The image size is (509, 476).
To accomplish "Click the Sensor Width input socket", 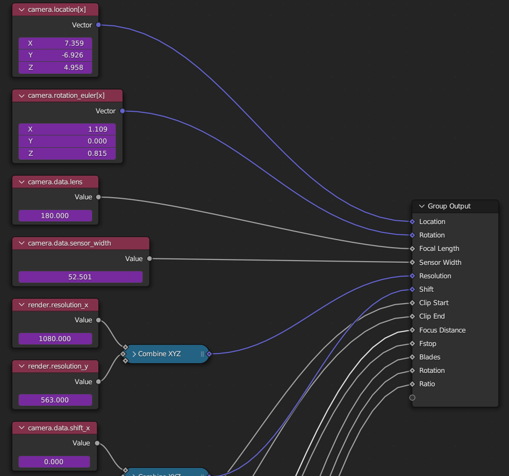I will pos(412,262).
